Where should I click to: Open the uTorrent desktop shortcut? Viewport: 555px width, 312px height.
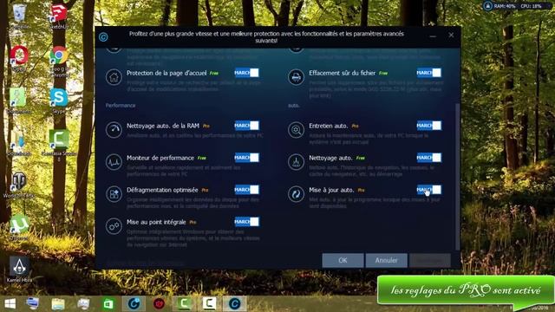click(19, 227)
